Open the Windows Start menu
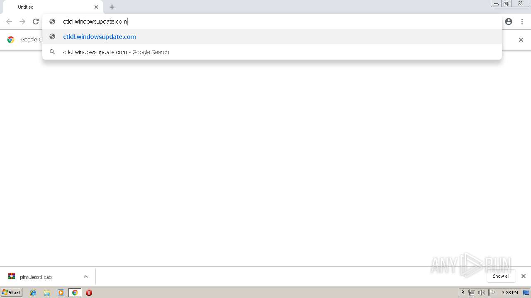 click(12, 293)
